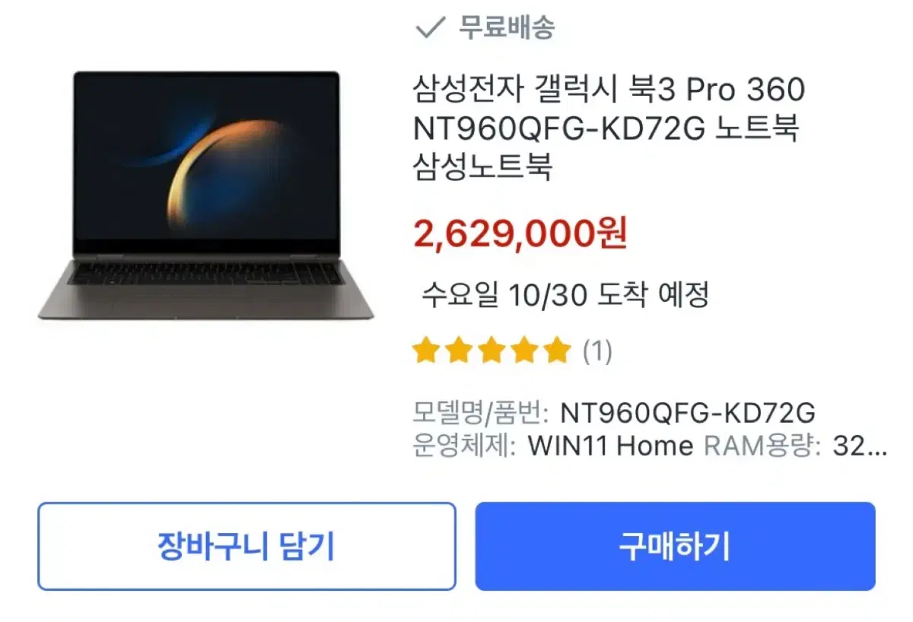The width and height of the screenshot is (913, 622).
Task: Tap the third rating star
Action: [491, 351]
